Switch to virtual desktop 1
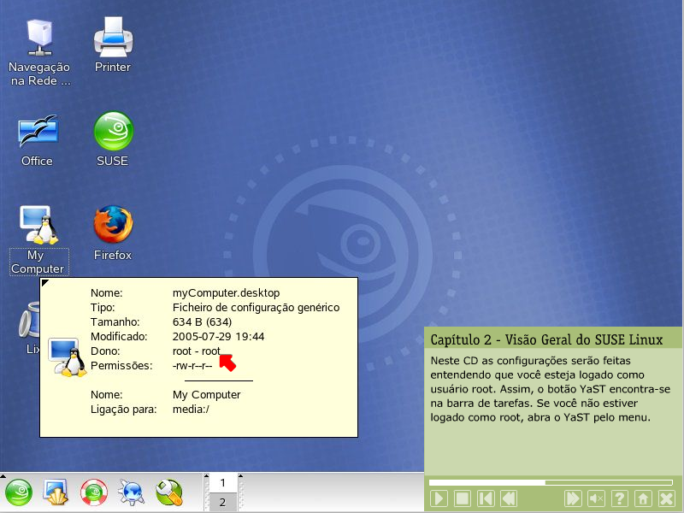The image size is (684, 513). coord(223,483)
